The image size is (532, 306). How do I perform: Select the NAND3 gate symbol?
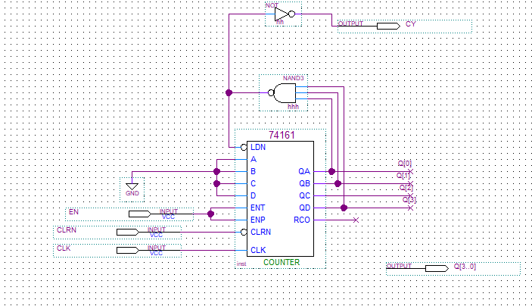click(282, 93)
